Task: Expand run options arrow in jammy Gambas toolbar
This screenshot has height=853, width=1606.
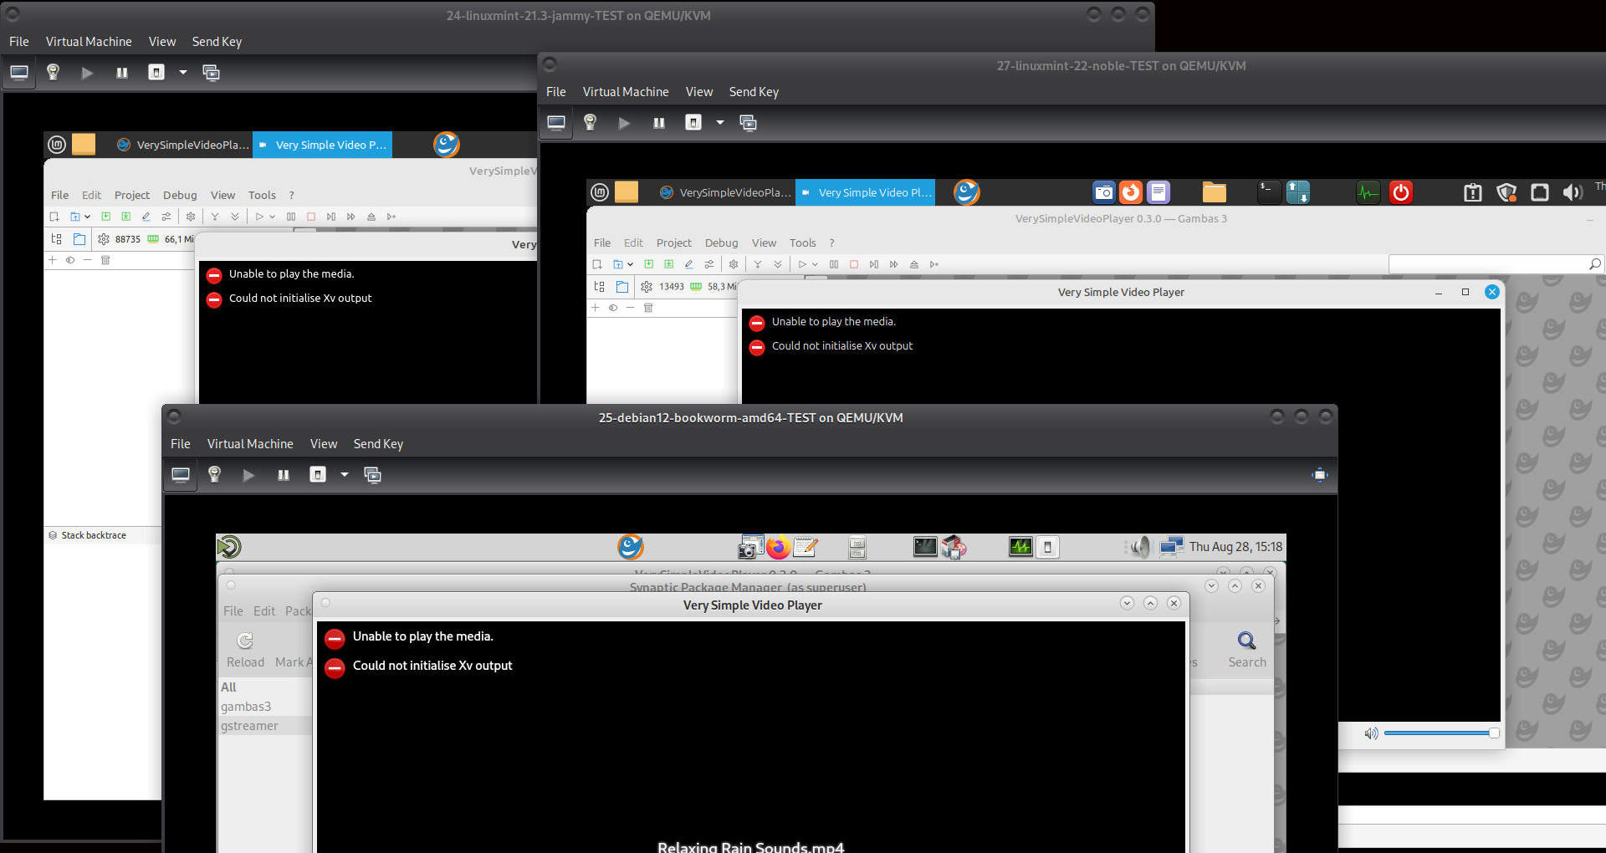Action: click(272, 217)
